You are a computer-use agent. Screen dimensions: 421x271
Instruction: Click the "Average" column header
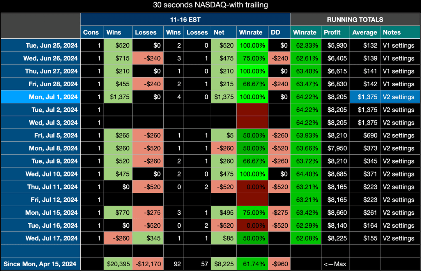[x=365, y=32]
